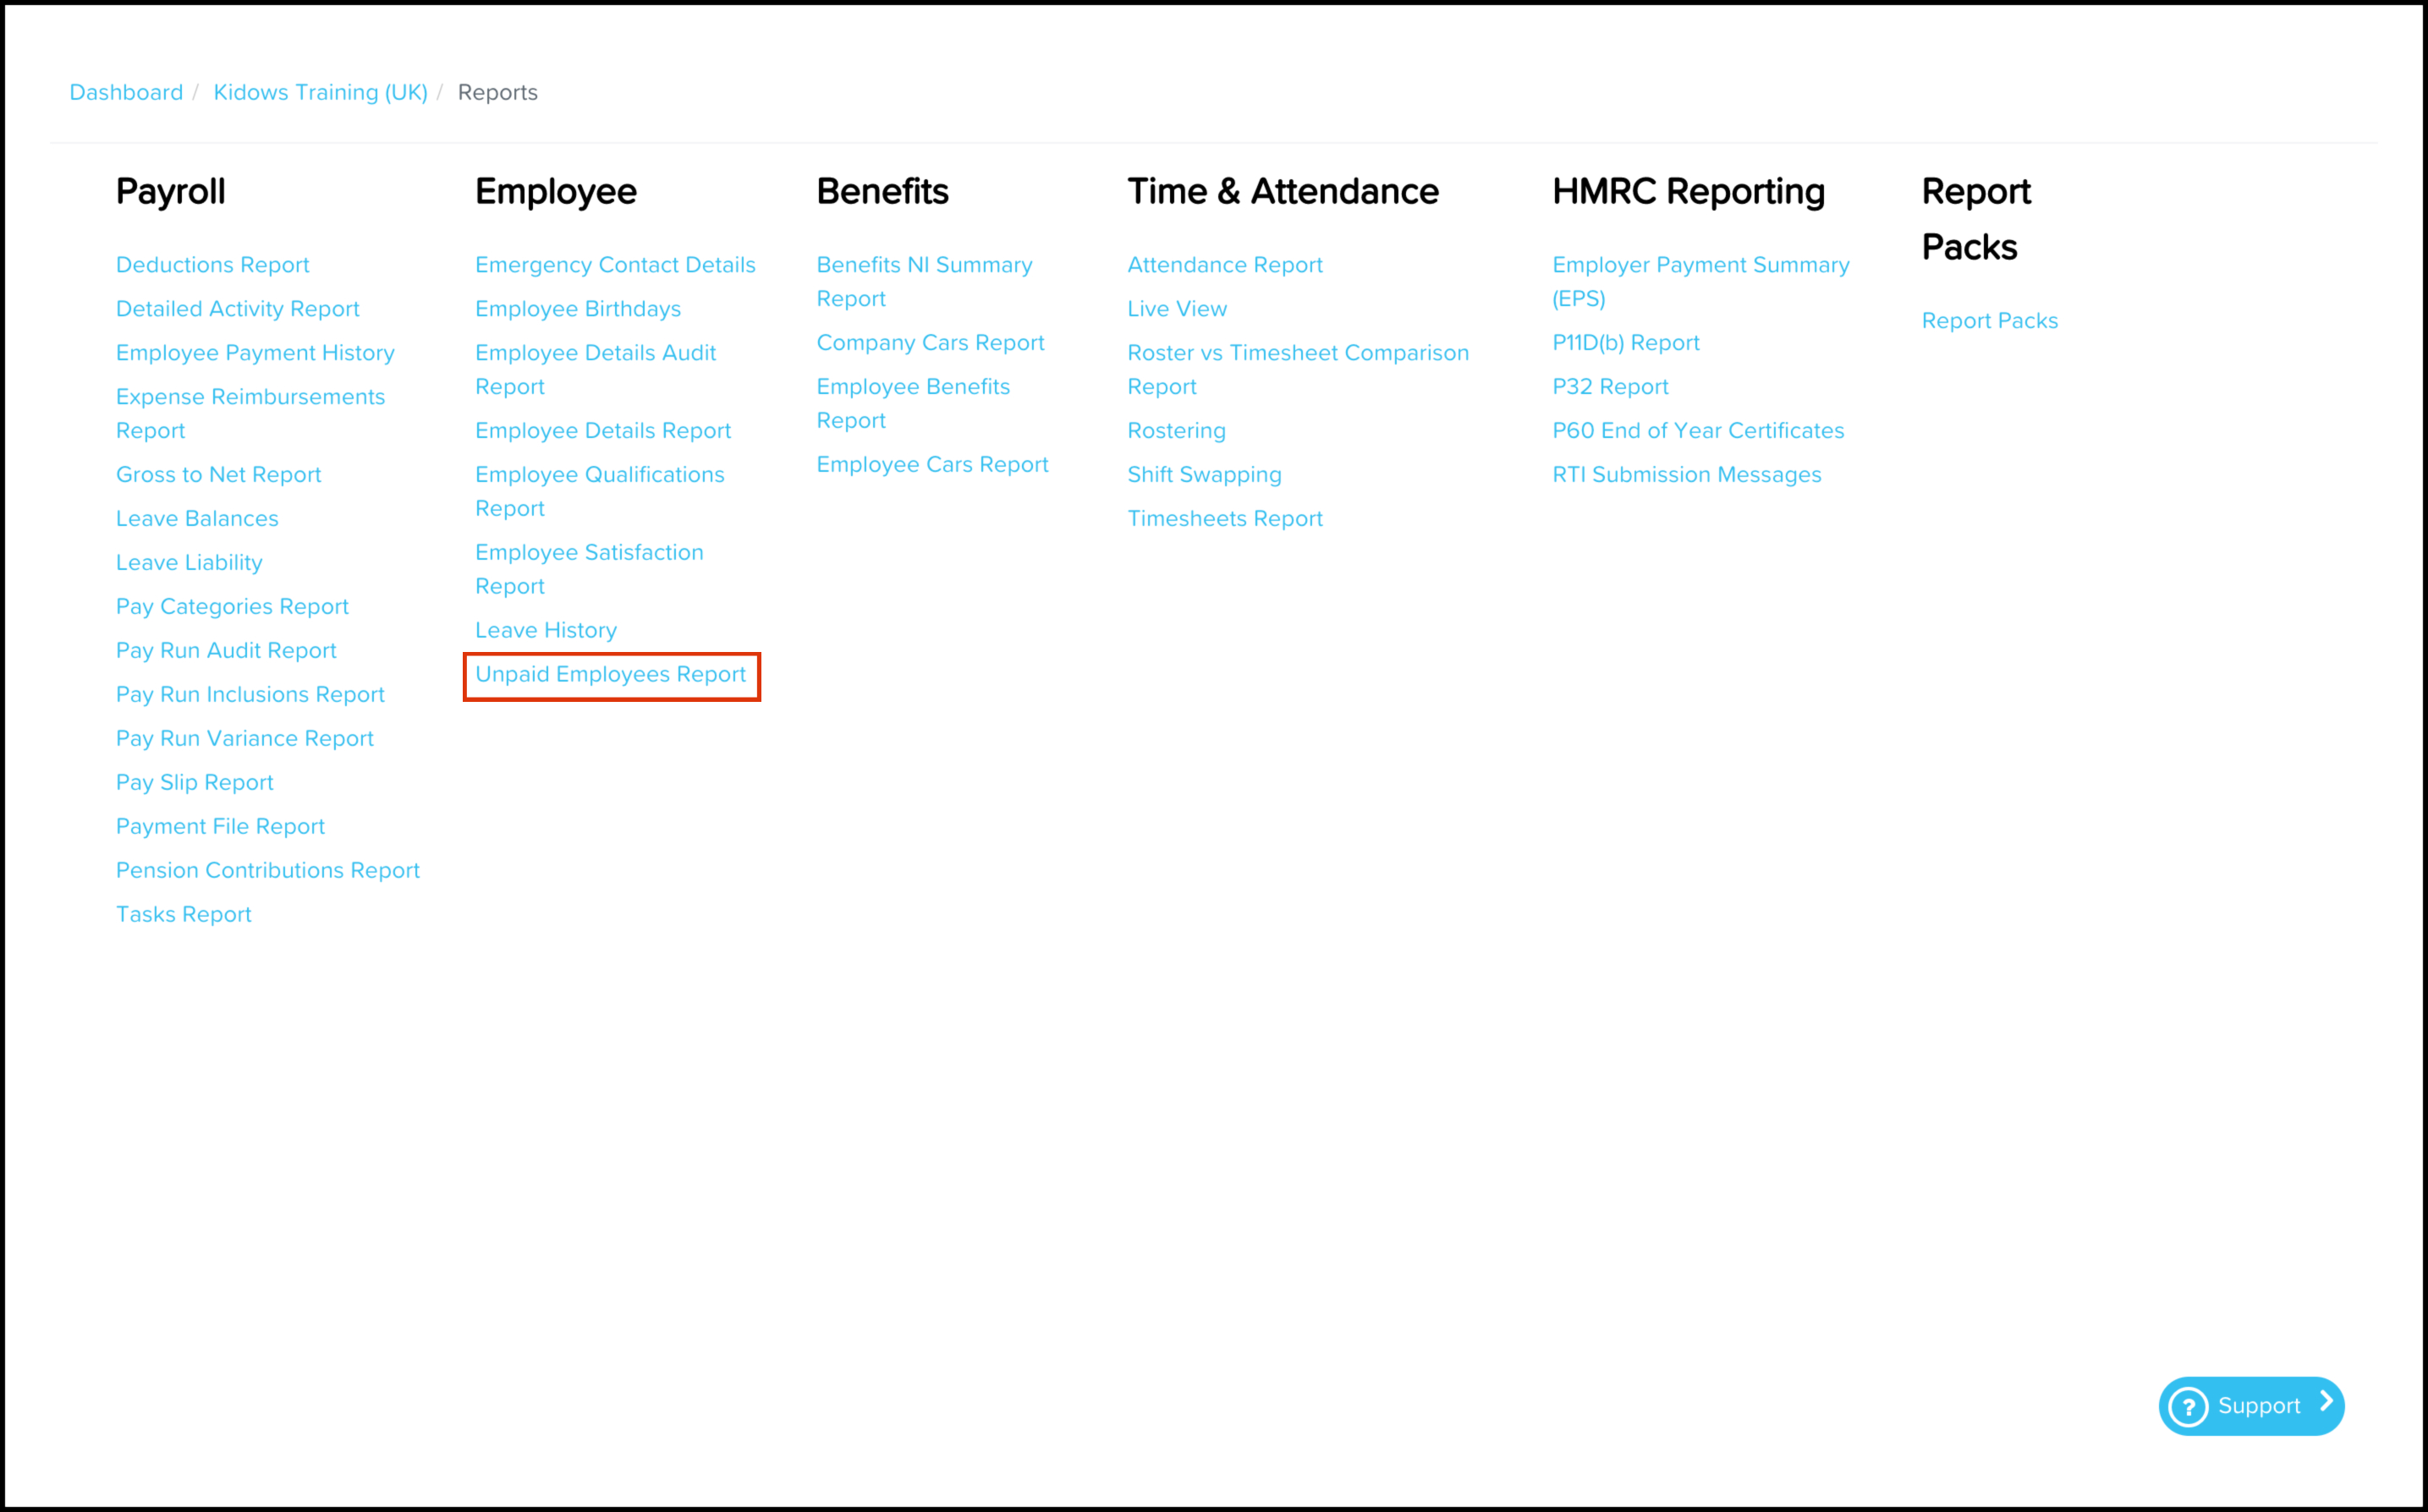Open Emergency Contact Details report
Viewport: 2428px width, 1512px height.
tap(615, 265)
